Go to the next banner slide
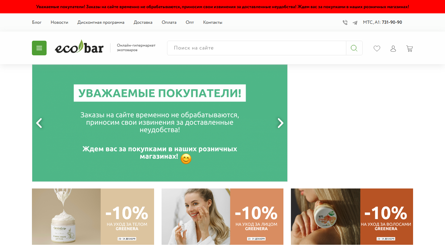445x250 pixels. coord(280,123)
